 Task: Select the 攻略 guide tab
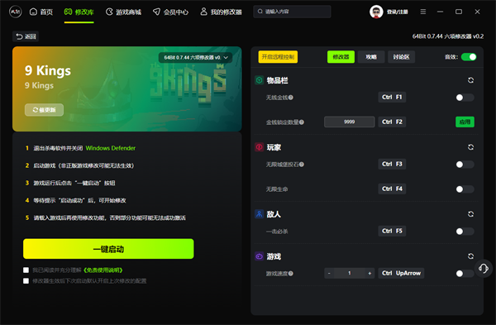tap(371, 57)
